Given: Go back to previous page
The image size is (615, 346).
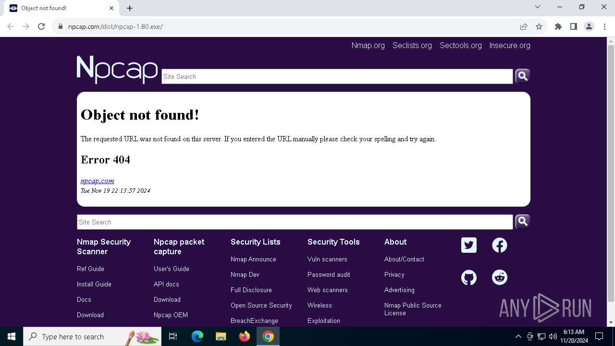Looking at the screenshot, I should click(x=11, y=26).
